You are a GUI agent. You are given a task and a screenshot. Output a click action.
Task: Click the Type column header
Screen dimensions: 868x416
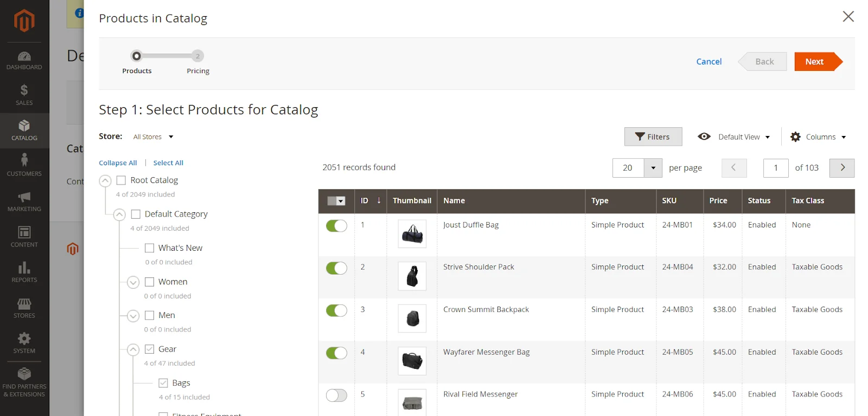click(621, 201)
